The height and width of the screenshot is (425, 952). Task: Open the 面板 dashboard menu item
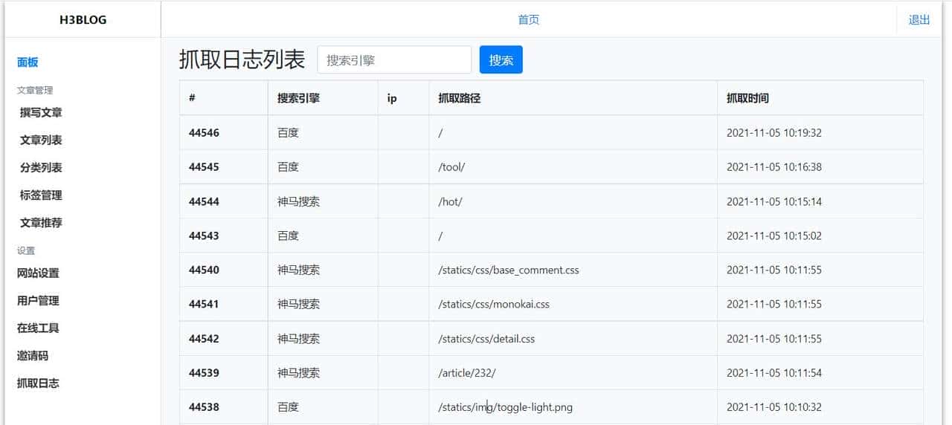(28, 62)
